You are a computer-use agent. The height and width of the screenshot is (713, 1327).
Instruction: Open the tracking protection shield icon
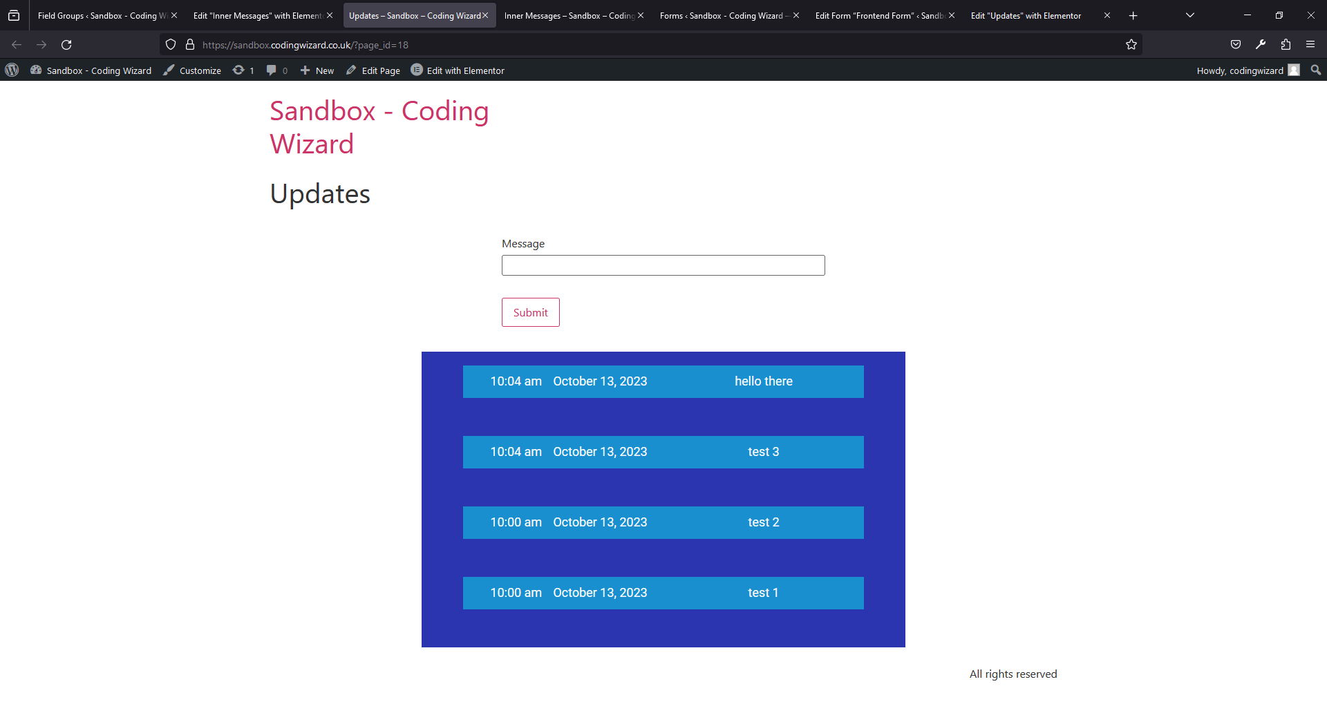pyautogui.click(x=171, y=45)
